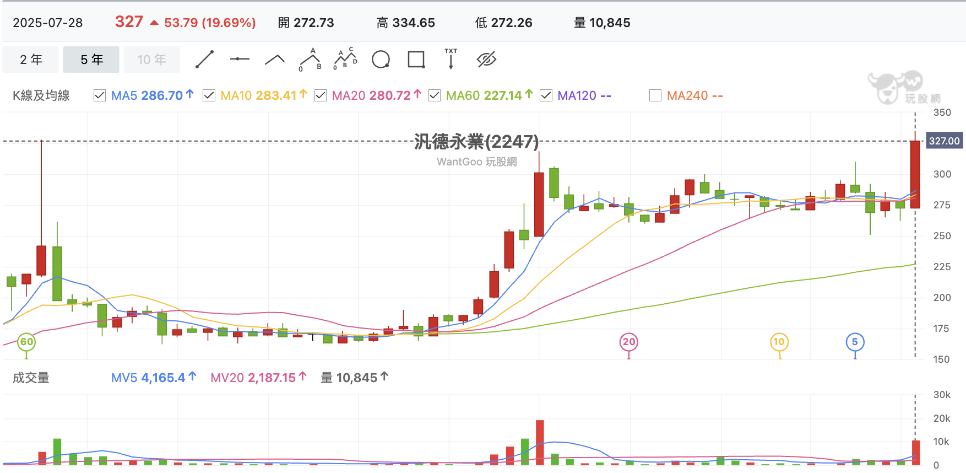Uncheck the MA5 moving average checkbox

click(100, 96)
